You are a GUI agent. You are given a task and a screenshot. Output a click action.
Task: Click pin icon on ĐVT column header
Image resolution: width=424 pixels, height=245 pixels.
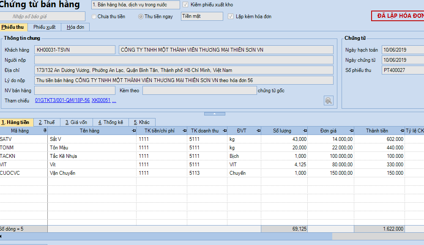[257, 131]
